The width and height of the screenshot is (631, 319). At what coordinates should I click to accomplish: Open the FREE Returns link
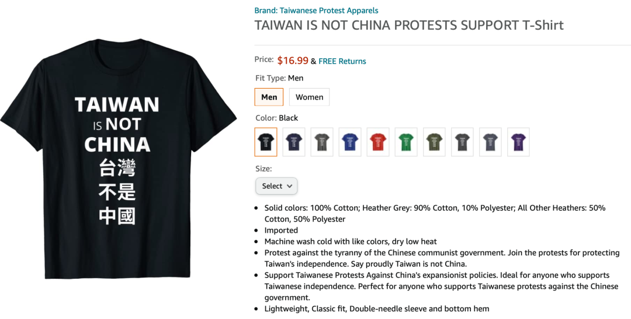click(342, 61)
